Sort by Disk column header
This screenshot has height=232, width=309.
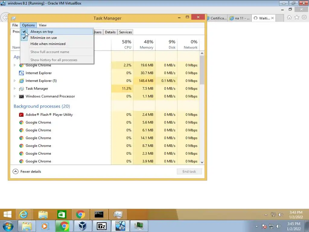167,44
